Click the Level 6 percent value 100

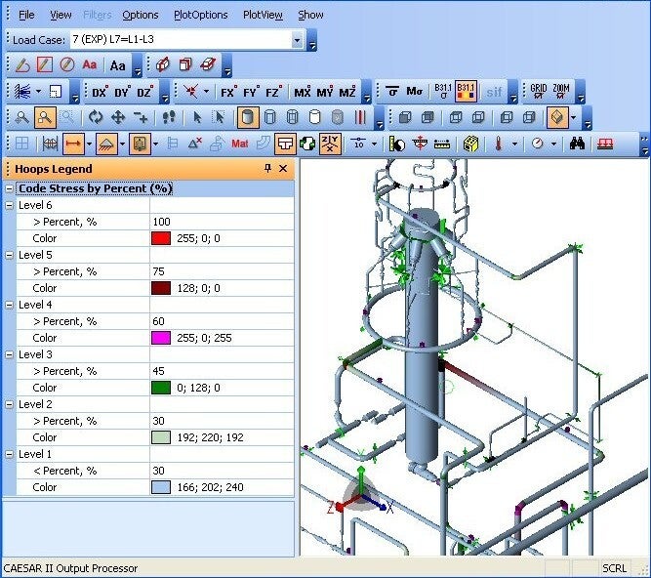pyautogui.click(x=161, y=222)
